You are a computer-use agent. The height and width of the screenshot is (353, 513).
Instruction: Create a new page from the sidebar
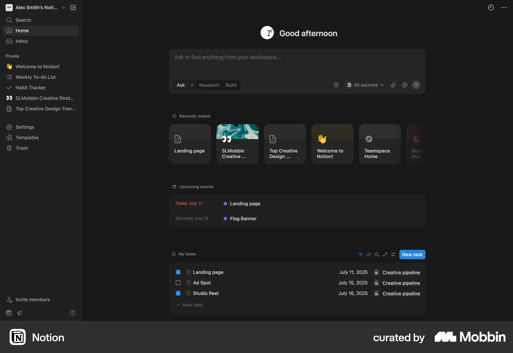[x=73, y=7]
